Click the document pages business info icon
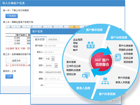The image size is (140, 105). (118, 57)
